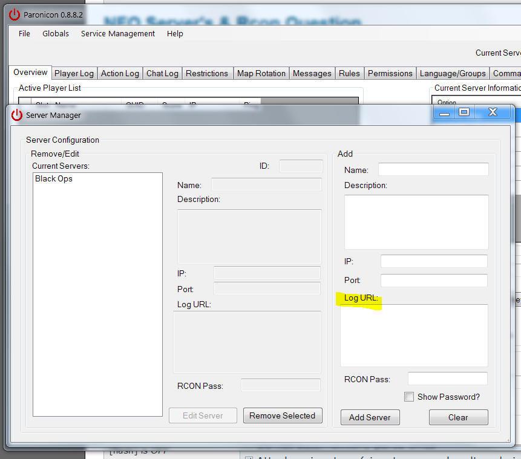Viewport: 521px width, 459px height.
Task: Open the Map Rotation tab
Action: [261, 73]
